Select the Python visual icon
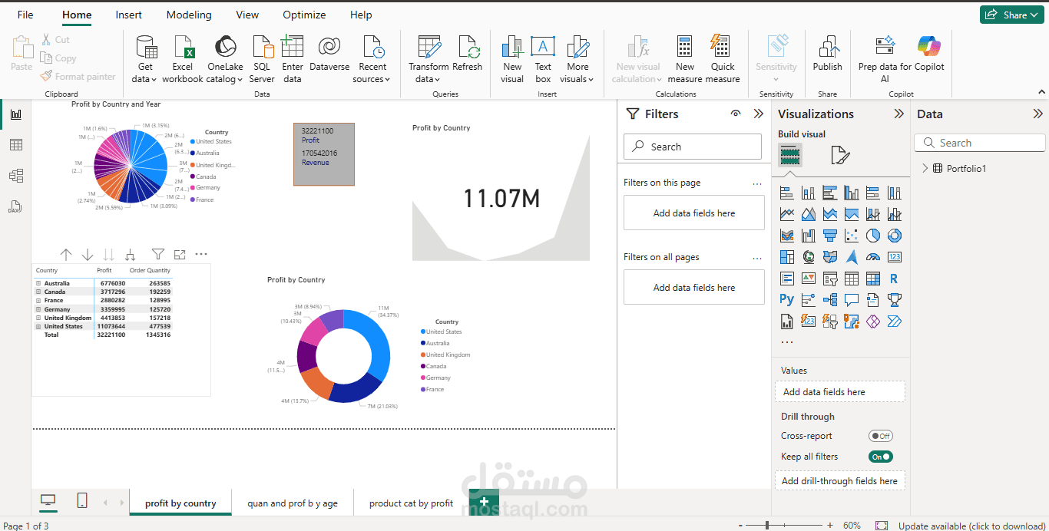 click(x=786, y=299)
